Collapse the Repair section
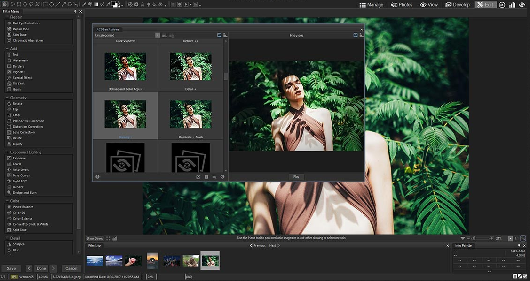The image size is (530, 281). tap(7, 17)
